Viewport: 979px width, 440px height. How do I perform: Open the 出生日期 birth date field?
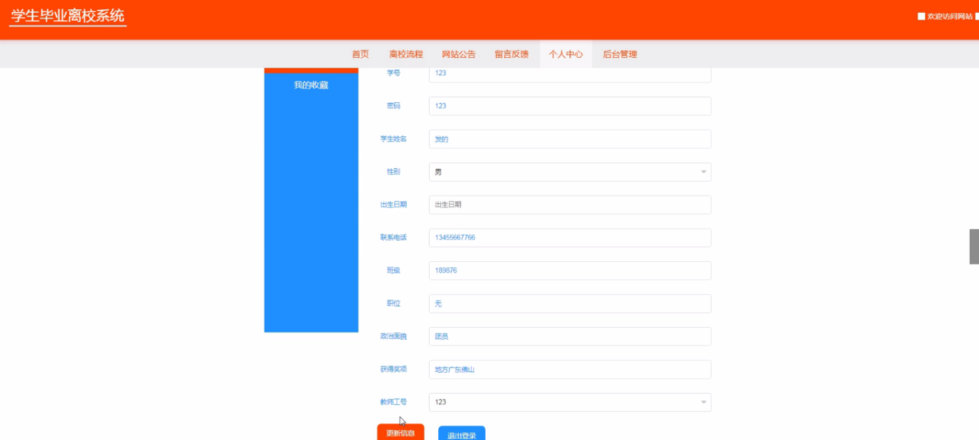(569, 205)
